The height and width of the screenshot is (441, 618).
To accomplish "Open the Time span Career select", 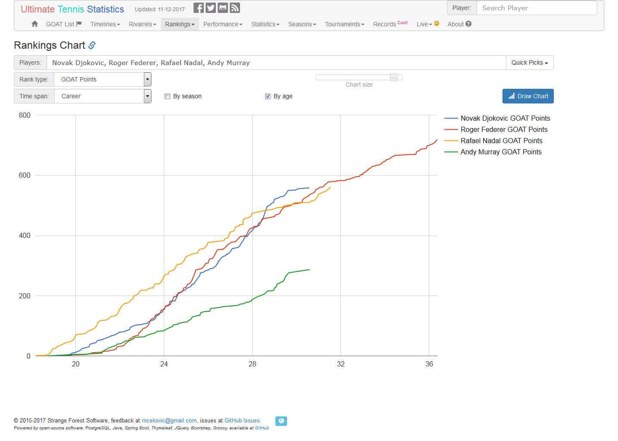I will [103, 96].
